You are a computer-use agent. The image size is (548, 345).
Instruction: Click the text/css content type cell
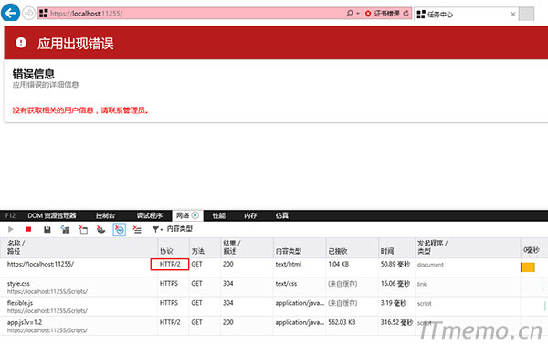[286, 284]
